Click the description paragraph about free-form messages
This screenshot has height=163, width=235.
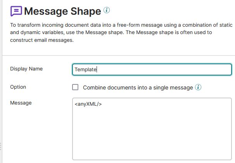tap(121, 33)
